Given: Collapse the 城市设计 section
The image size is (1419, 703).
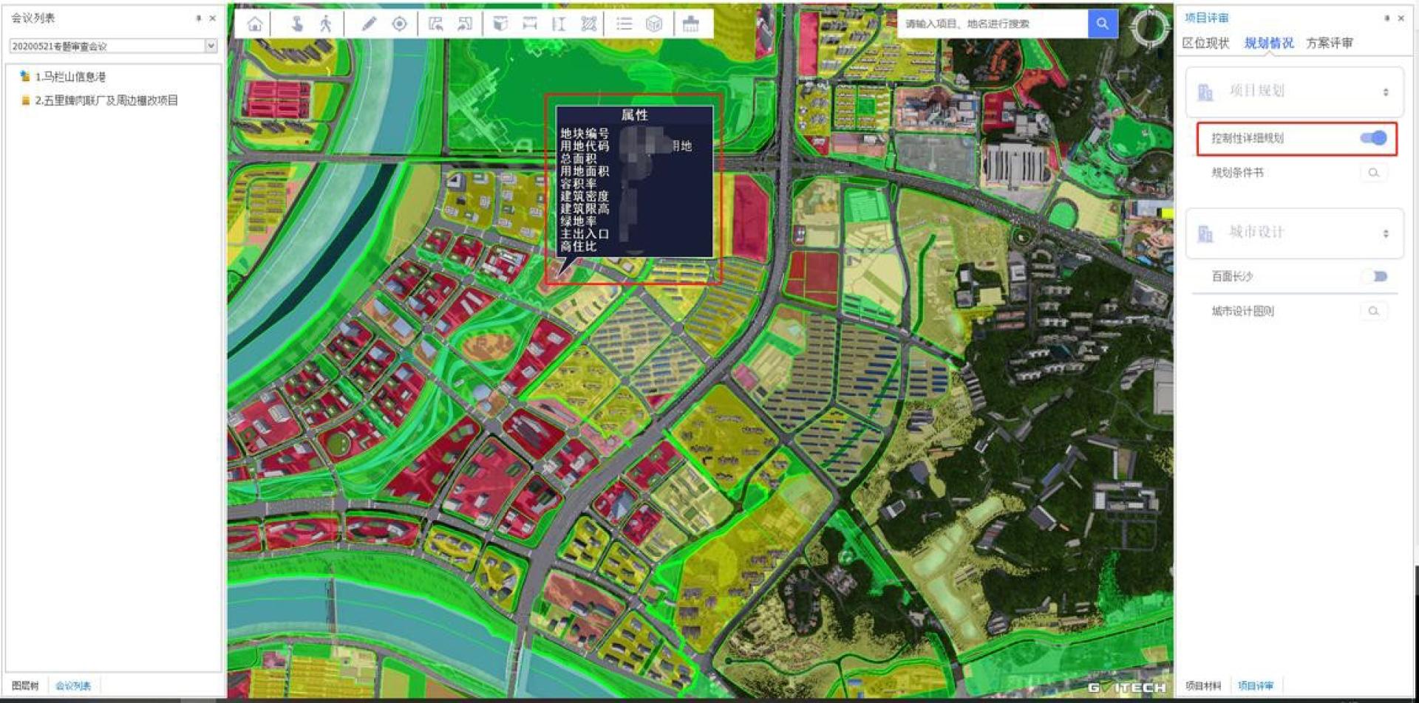Looking at the screenshot, I should click(1385, 233).
